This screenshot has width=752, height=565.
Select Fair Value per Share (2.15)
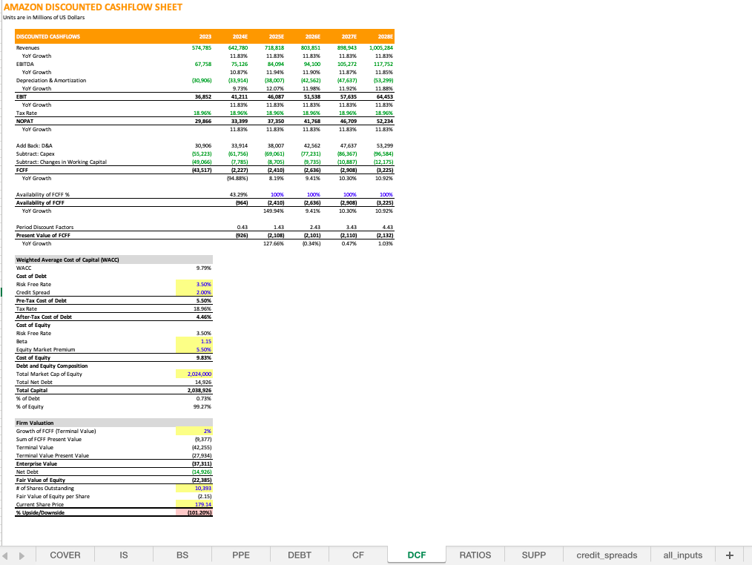tap(204, 496)
